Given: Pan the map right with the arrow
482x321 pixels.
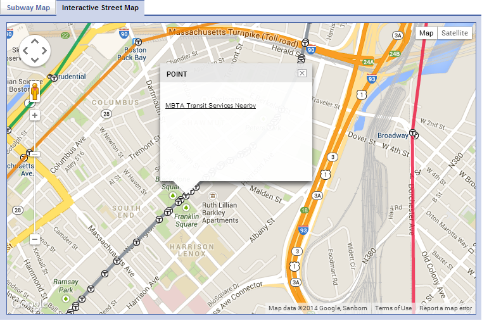Looking at the screenshot, I should [44, 51].
